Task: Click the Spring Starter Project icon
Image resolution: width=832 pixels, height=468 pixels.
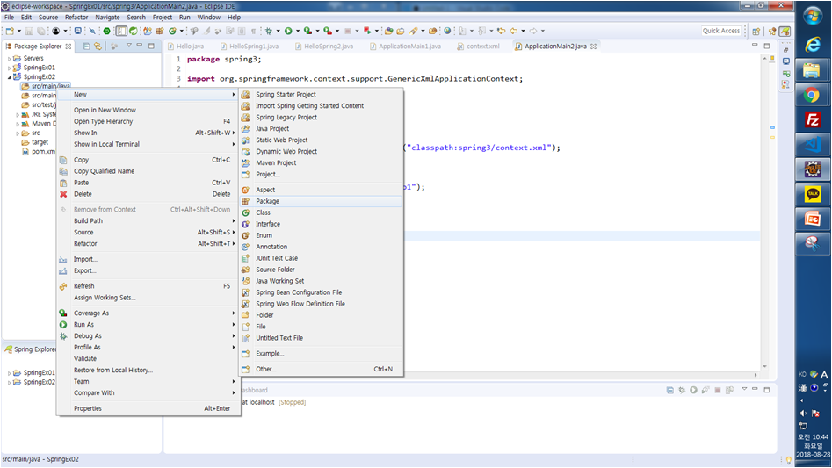Action: coord(245,94)
